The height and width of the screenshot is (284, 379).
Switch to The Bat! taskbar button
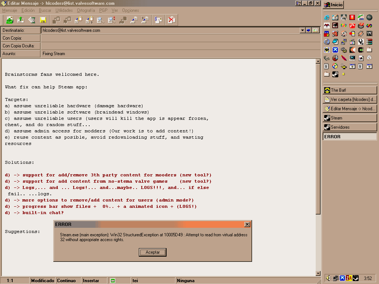(x=350, y=90)
